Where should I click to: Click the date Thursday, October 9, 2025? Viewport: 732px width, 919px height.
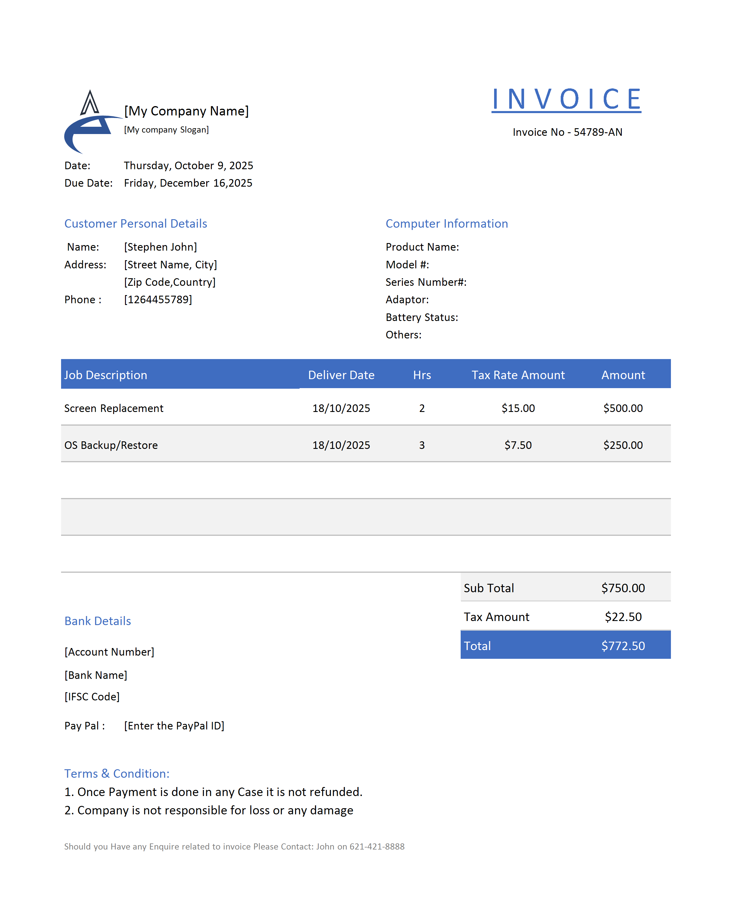coord(188,165)
